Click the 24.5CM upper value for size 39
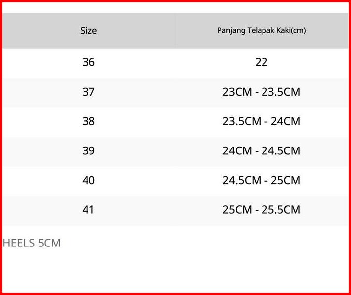This screenshot has width=351, height=295. coord(281,151)
